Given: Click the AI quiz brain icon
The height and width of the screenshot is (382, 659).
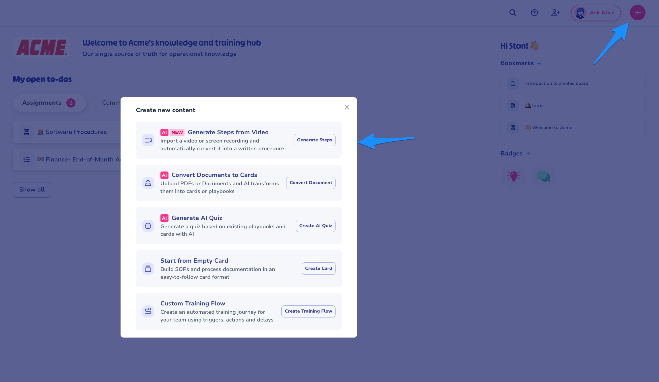Looking at the screenshot, I should [148, 226].
